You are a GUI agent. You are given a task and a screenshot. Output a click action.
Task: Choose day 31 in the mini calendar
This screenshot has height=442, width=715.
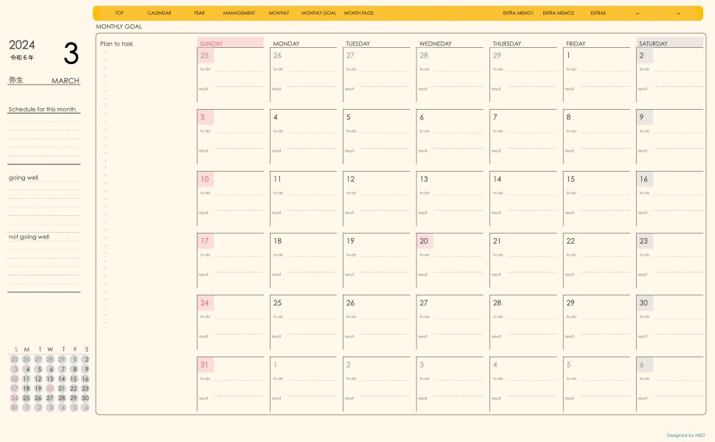click(x=14, y=407)
